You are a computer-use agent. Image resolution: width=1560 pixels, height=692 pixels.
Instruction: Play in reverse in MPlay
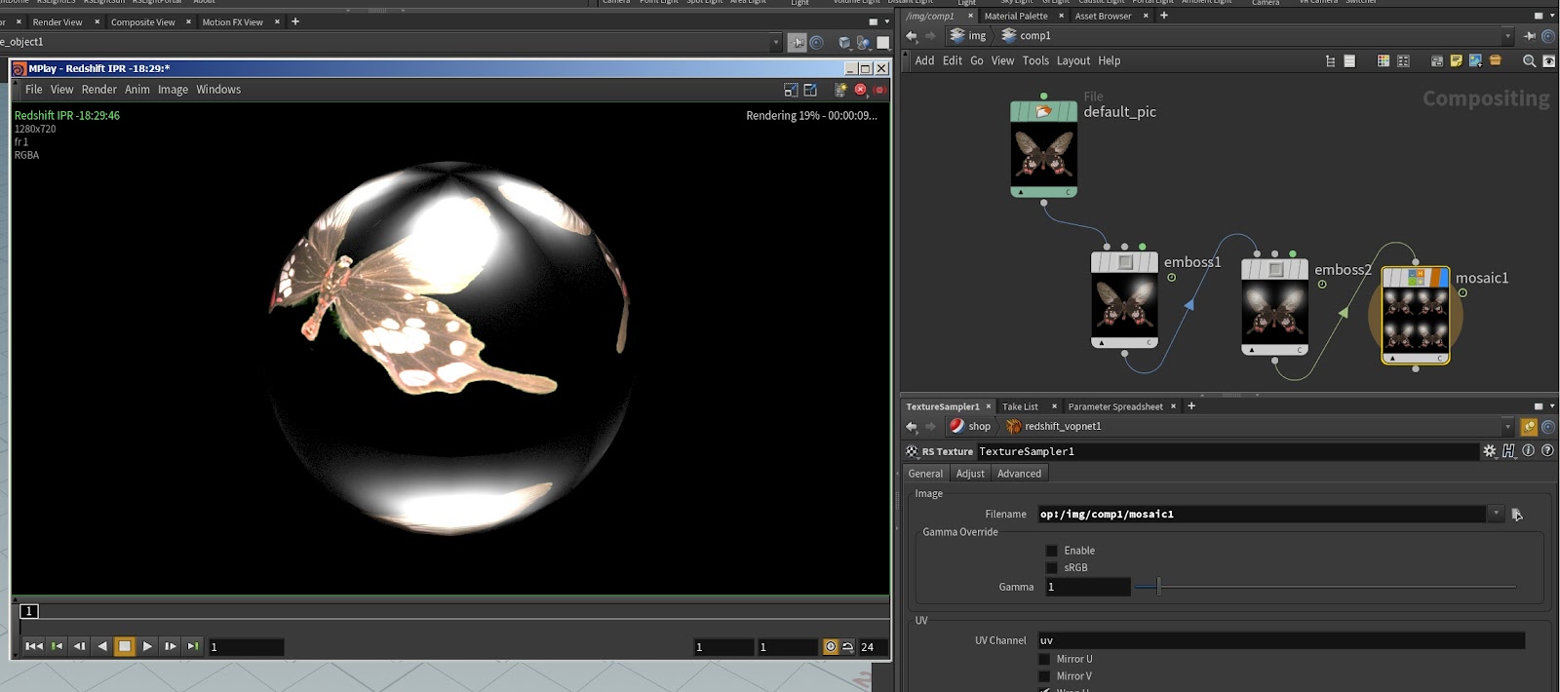pos(102,646)
